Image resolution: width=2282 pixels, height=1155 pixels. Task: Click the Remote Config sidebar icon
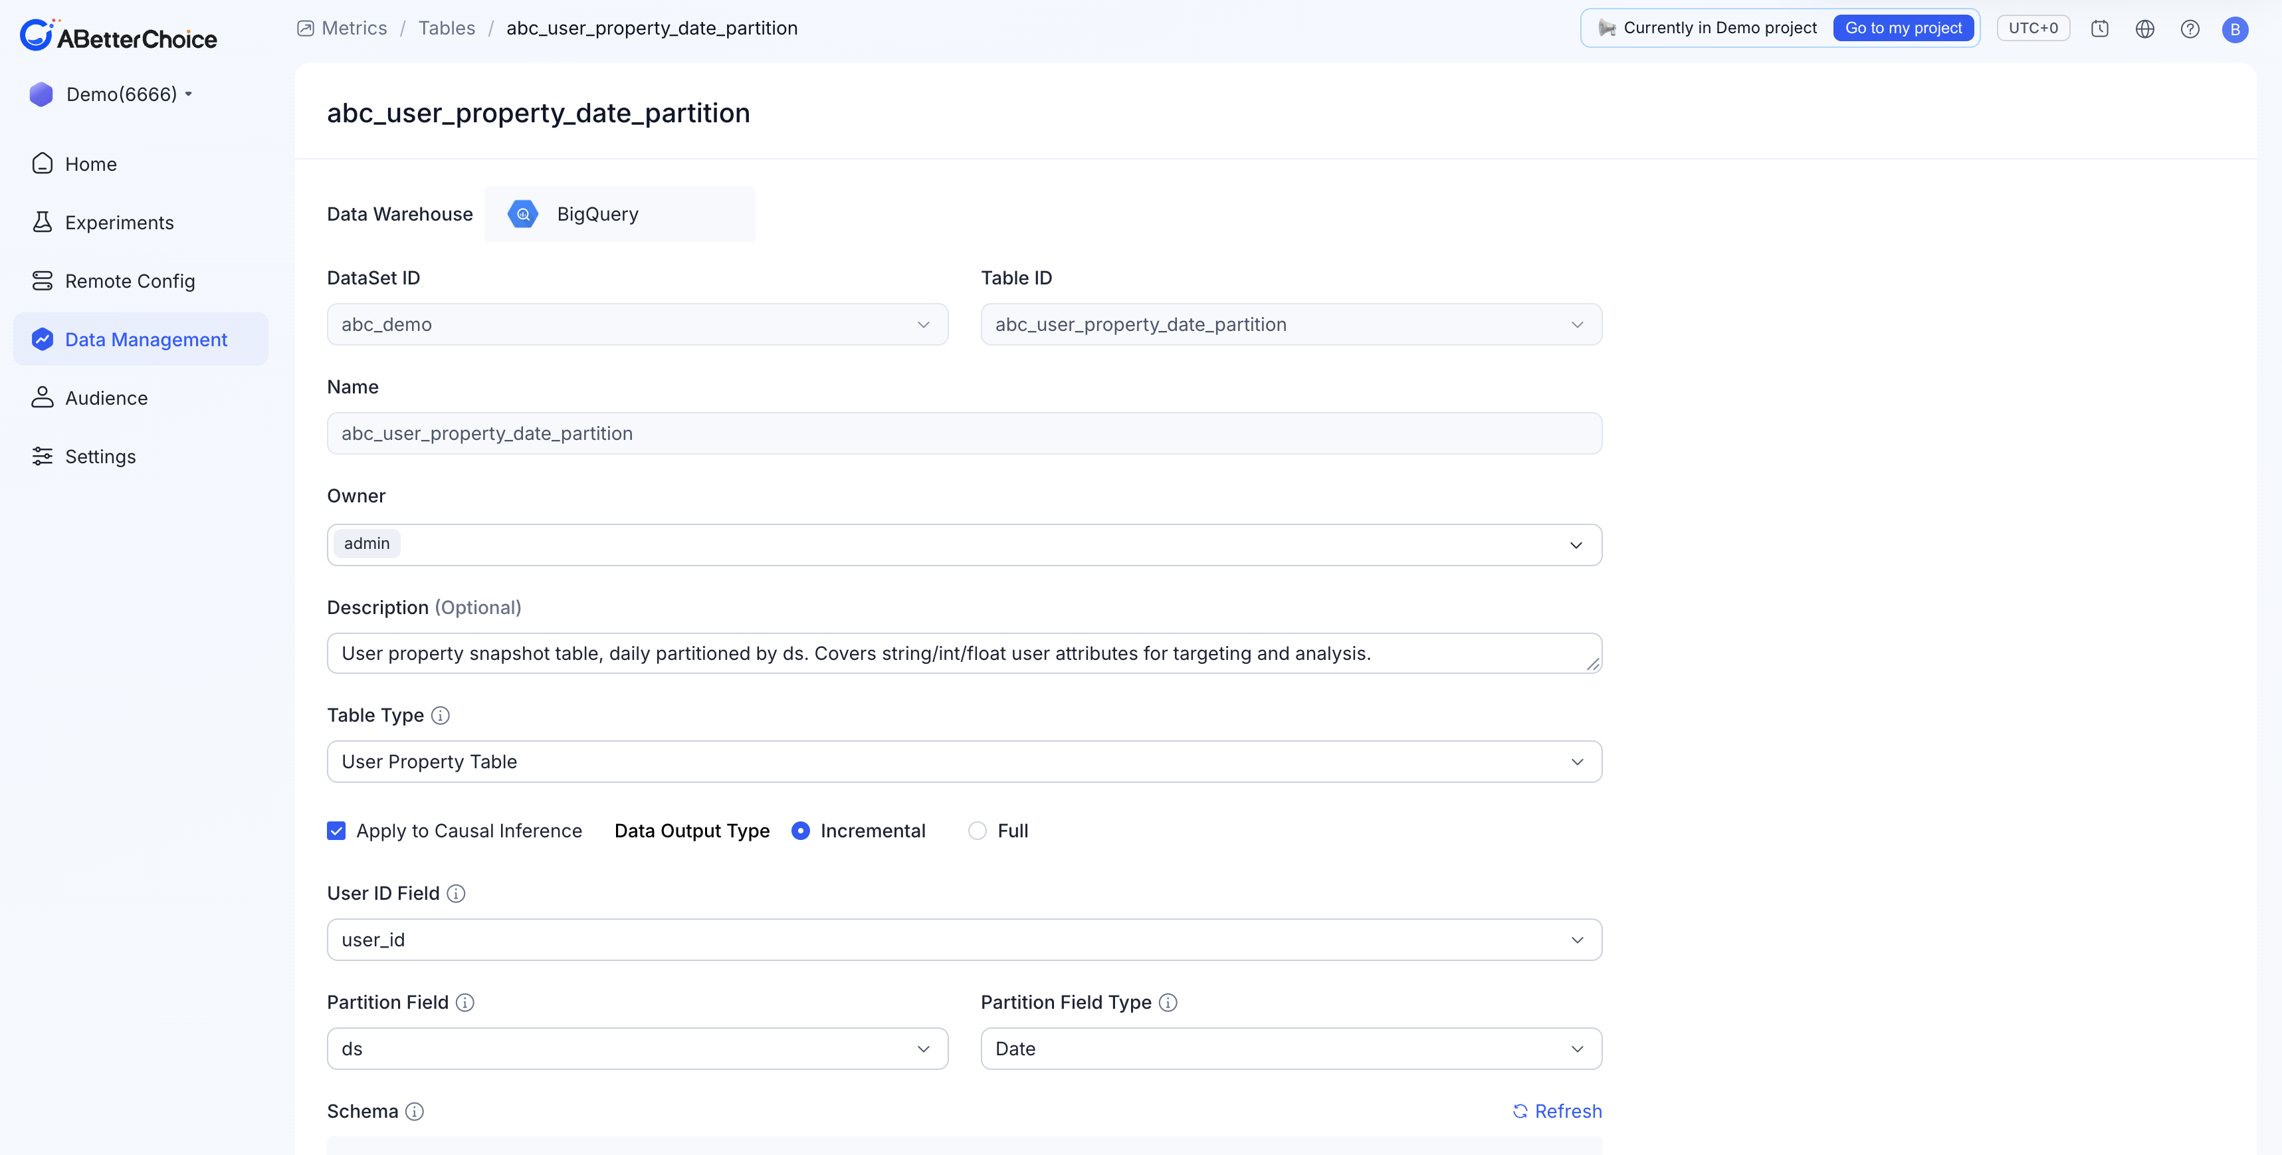coord(42,281)
